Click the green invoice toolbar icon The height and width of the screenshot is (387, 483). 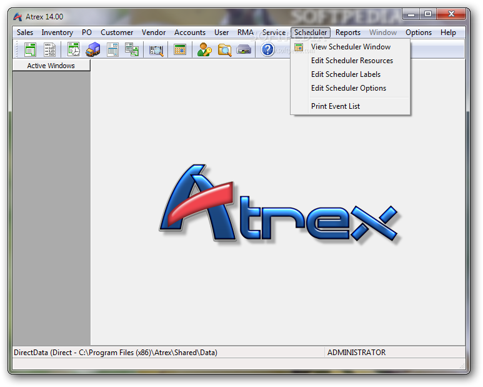(x=30, y=49)
